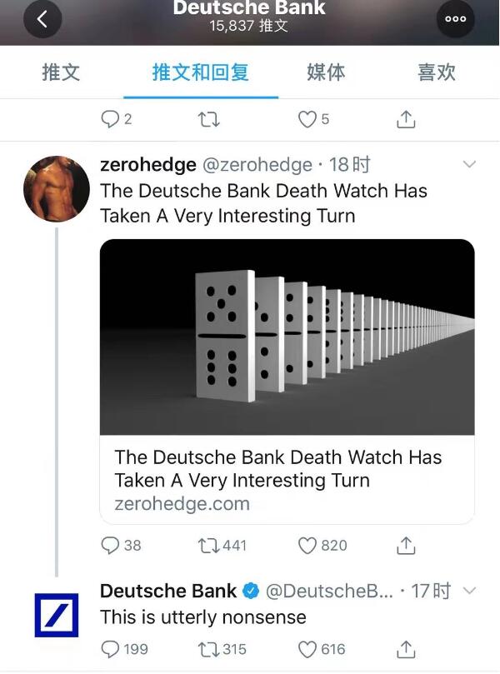Open the 媒体 tab

[326, 72]
